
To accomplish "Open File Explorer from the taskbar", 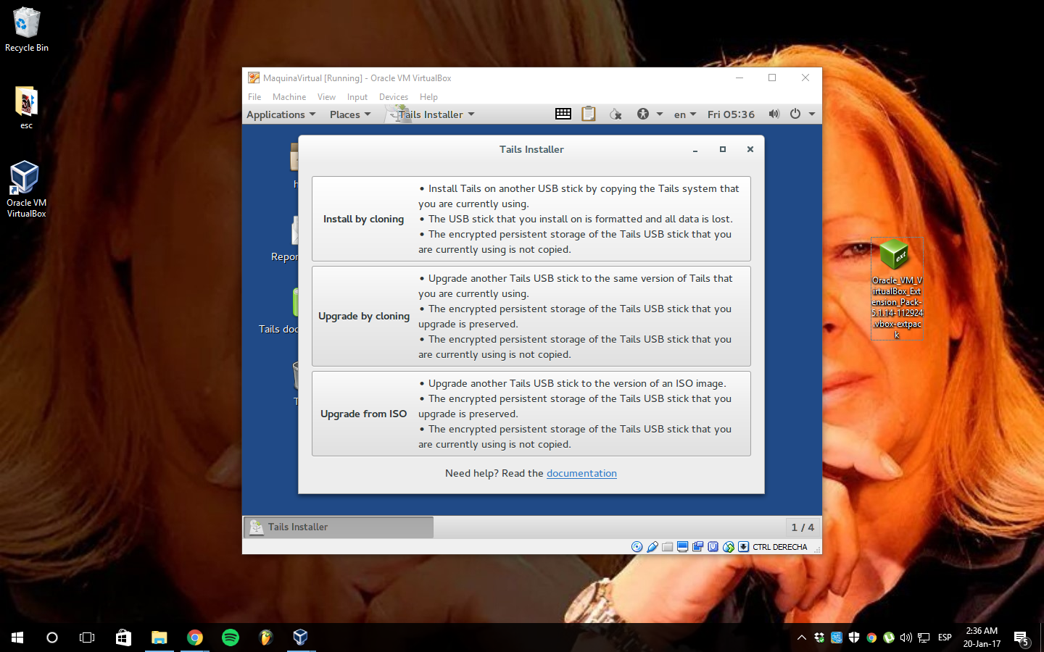I will pyautogui.click(x=159, y=638).
